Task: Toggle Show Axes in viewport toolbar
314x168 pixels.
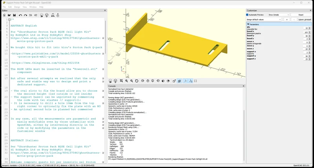Action: (x=185, y=81)
